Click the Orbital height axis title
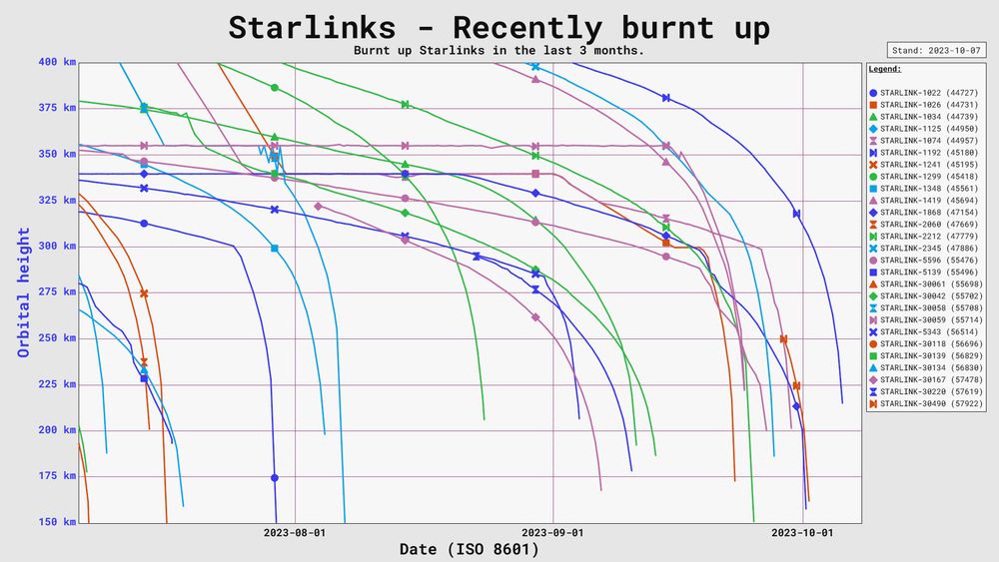The width and height of the screenshot is (999, 562). tap(24, 292)
